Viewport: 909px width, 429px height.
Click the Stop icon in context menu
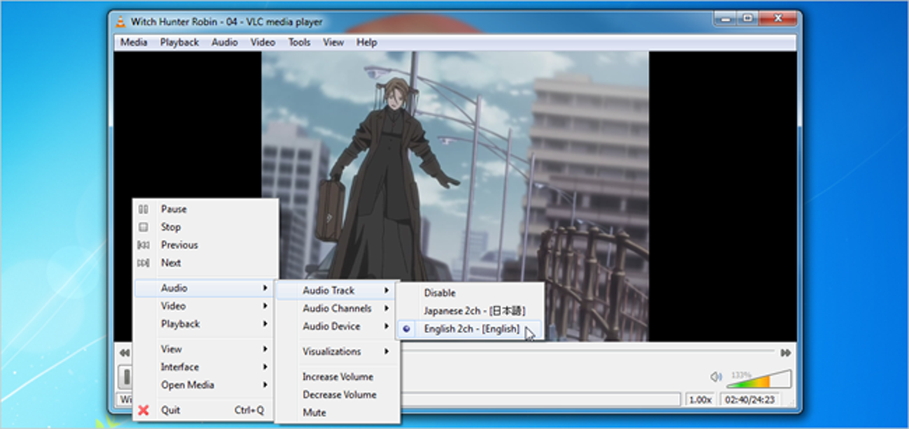tap(143, 227)
